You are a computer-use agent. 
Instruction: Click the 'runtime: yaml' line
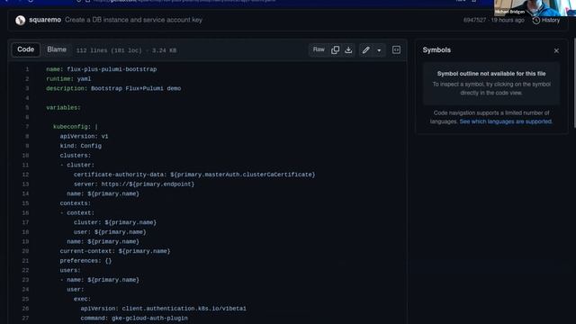click(68, 78)
